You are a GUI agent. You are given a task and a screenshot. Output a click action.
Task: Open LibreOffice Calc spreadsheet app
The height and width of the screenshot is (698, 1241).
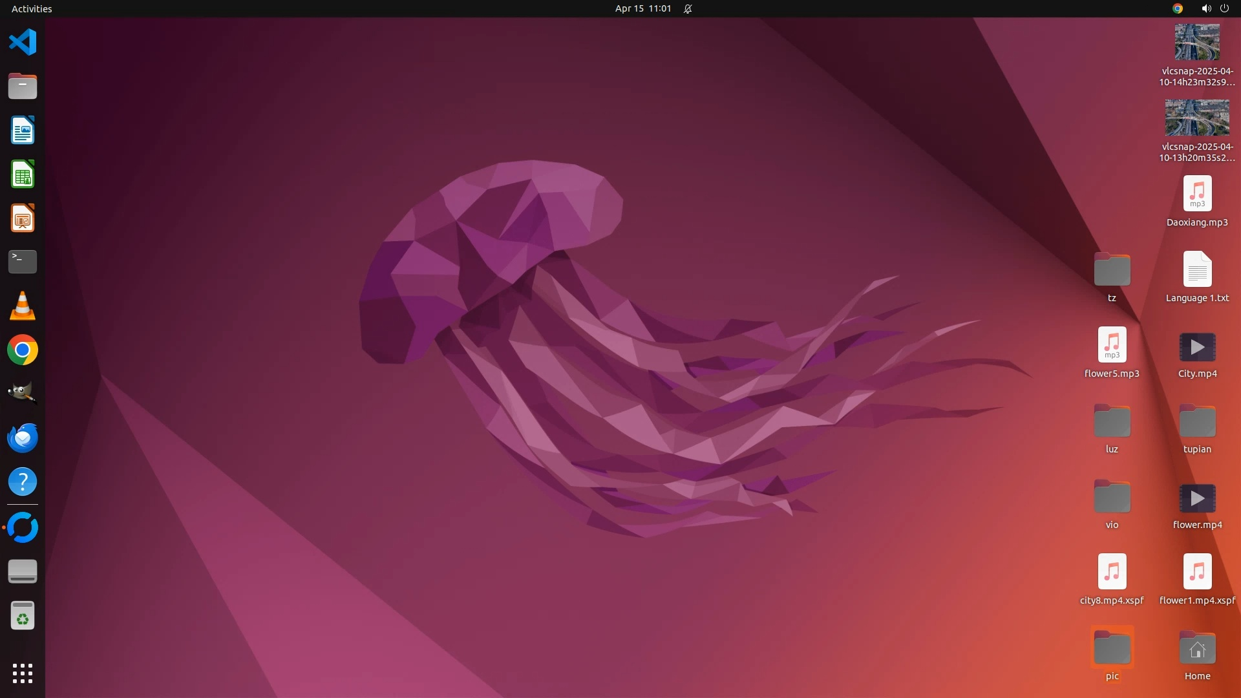tap(23, 174)
